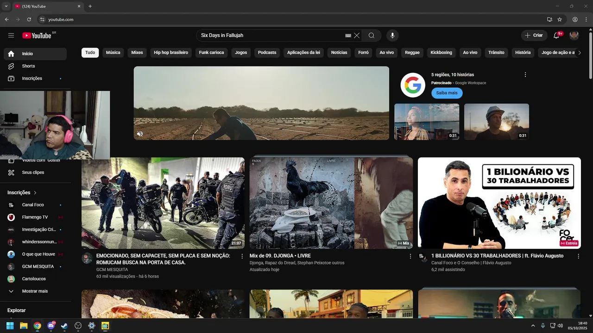Open the rooster Djonga mix thumbnail

click(331, 203)
